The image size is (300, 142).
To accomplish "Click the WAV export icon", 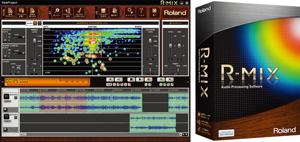I will click(115, 13).
